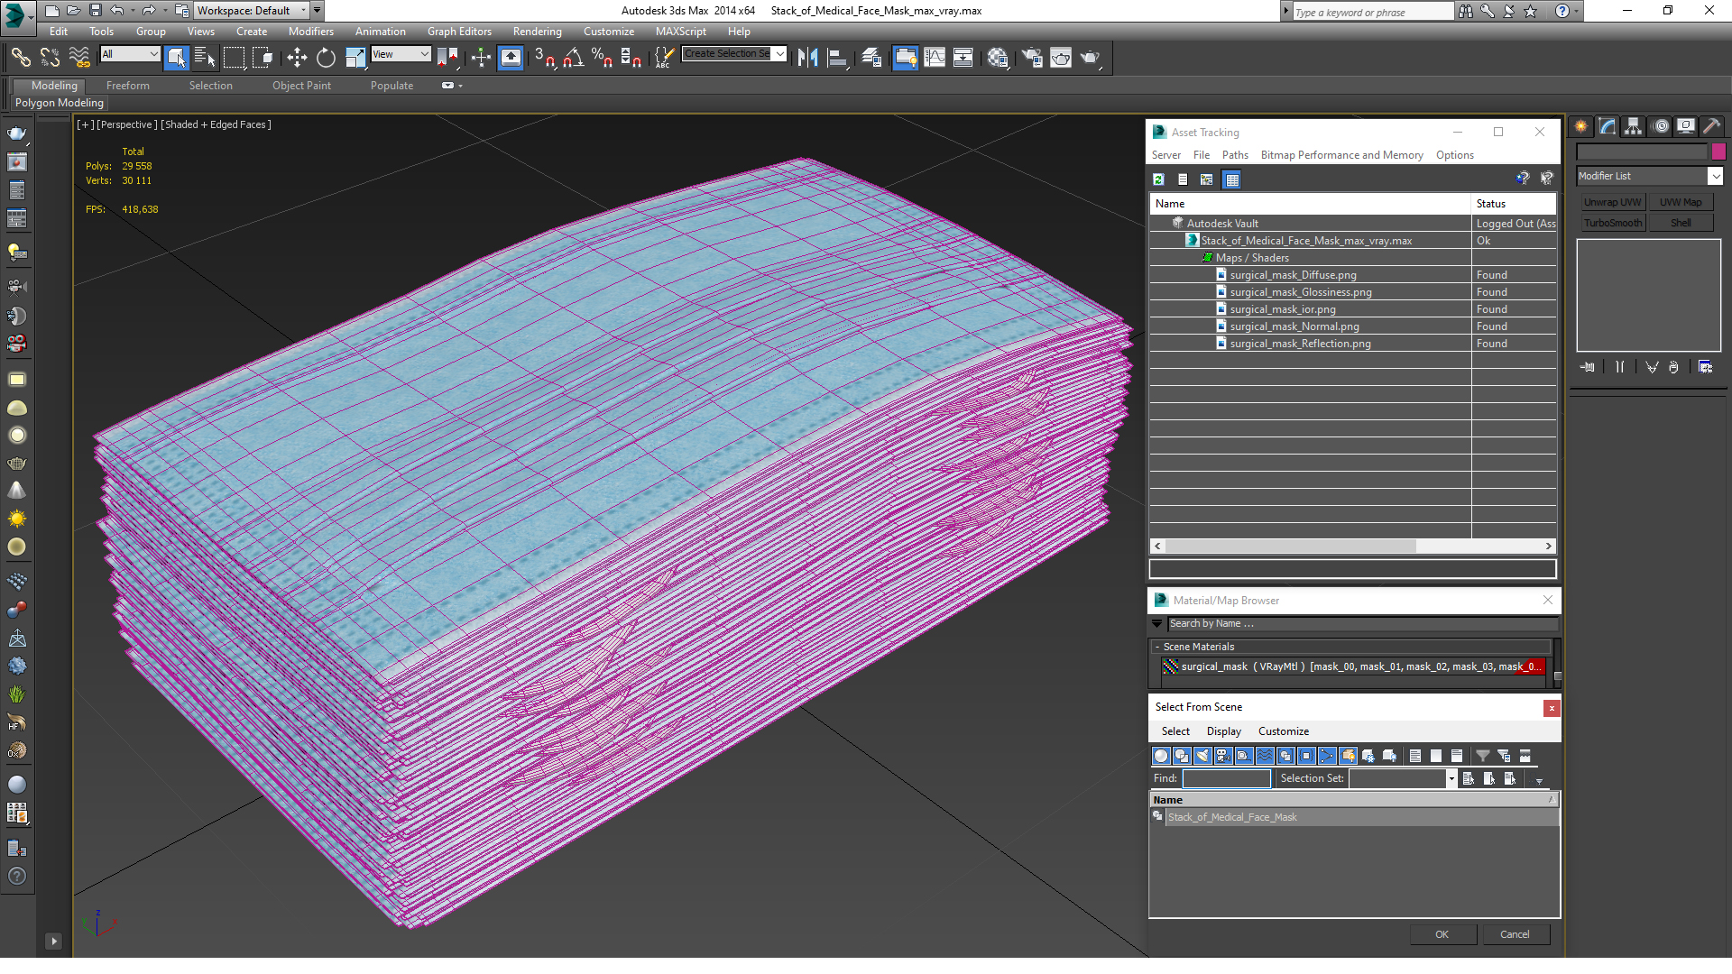Viewport: 1732px width, 974px height.
Task: Click OK in Select From Scene dialog
Action: click(1442, 933)
